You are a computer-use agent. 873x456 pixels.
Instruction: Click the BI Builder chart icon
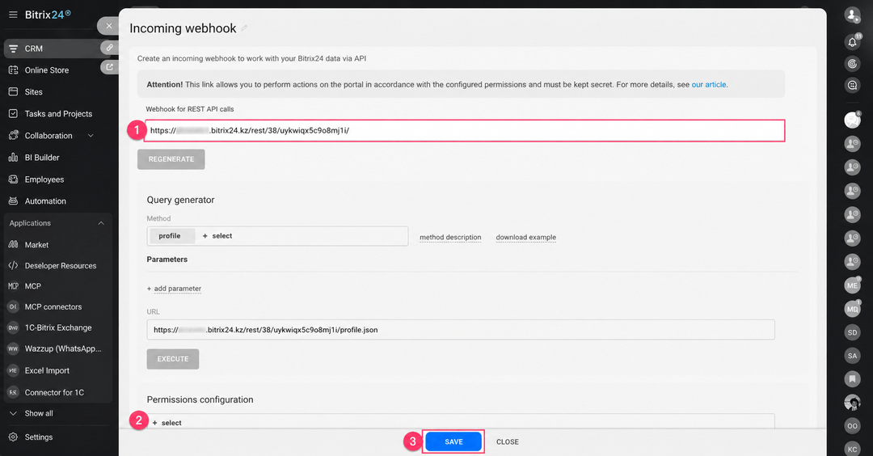(14, 158)
